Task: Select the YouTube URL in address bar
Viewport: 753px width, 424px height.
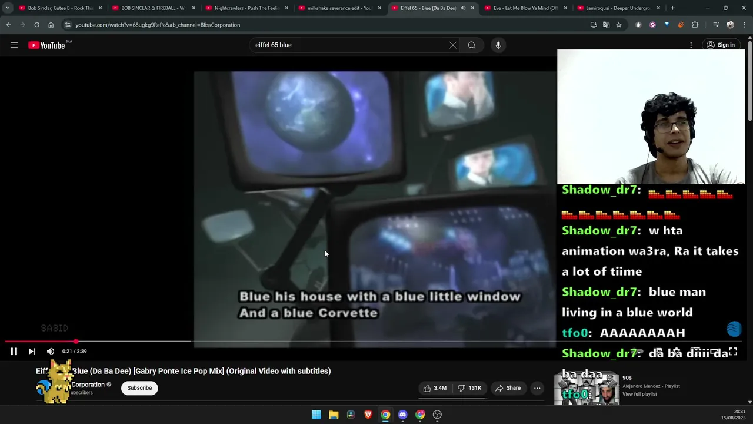Action: [x=158, y=25]
